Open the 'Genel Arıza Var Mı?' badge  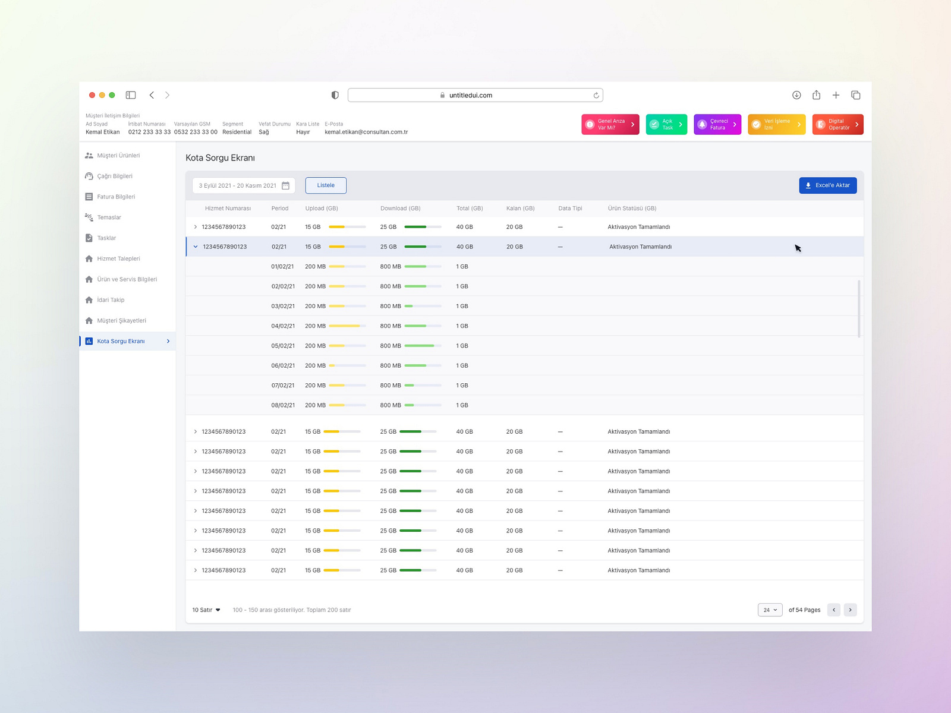point(610,124)
